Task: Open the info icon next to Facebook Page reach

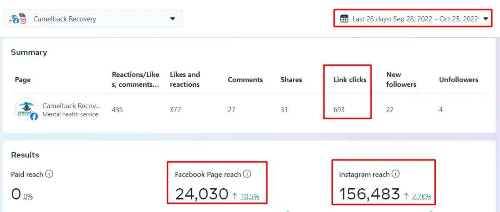Action: point(247,174)
